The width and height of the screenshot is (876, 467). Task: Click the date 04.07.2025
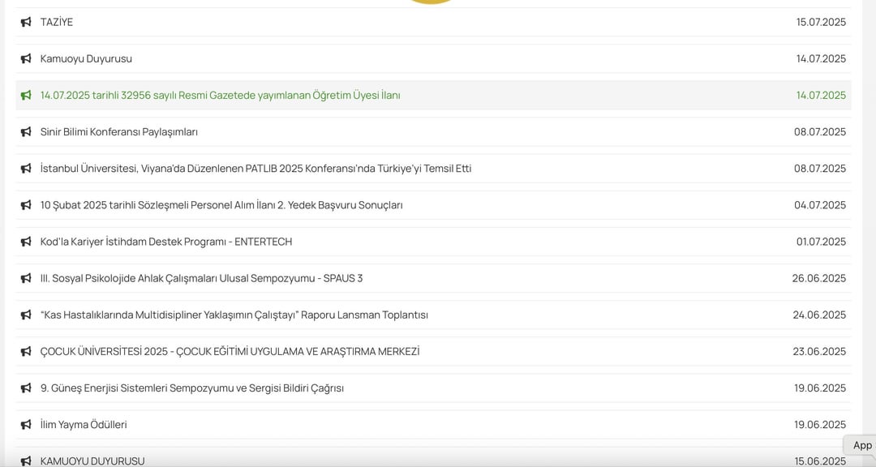(819, 205)
